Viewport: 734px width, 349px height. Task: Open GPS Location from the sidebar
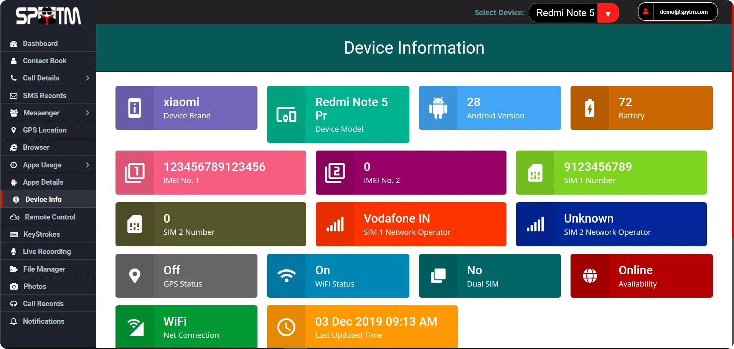coord(45,130)
